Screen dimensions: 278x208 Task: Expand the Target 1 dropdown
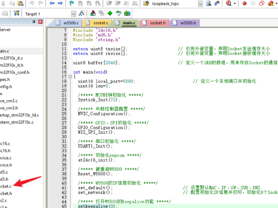[x=74, y=14]
